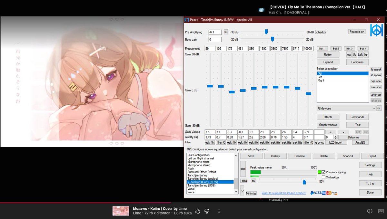This screenshot has width=387, height=219.
Task: Click the Pre Amplifying value field
Action: (x=215, y=32)
